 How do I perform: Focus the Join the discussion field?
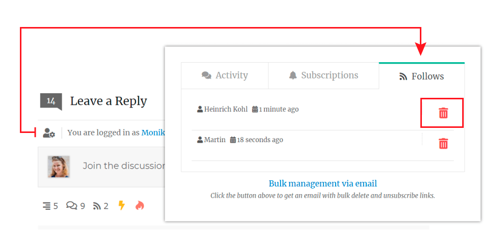tap(123, 166)
